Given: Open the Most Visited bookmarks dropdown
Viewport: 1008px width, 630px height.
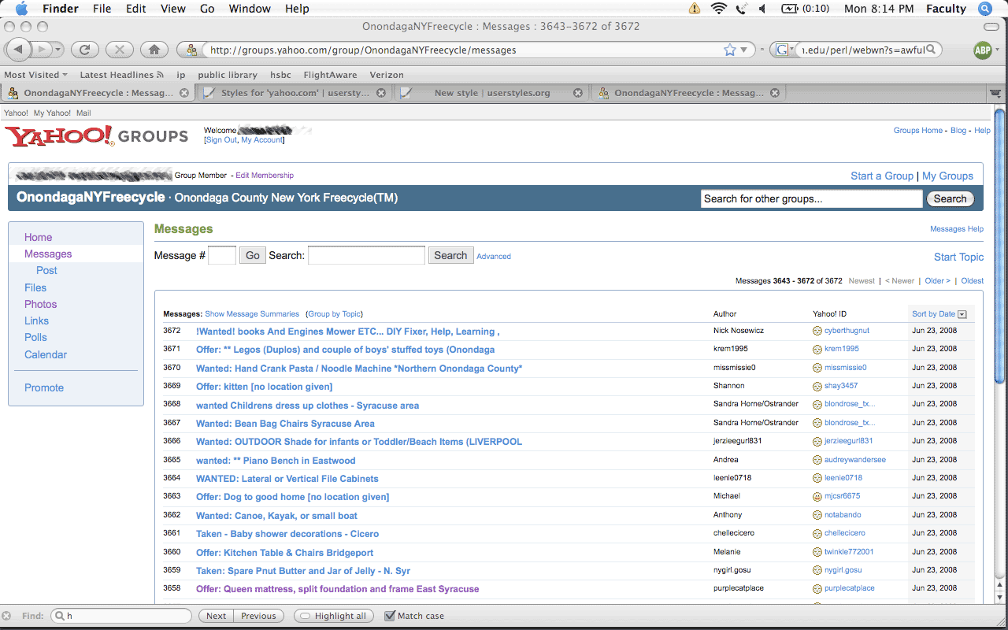Looking at the screenshot, I should click(x=35, y=75).
